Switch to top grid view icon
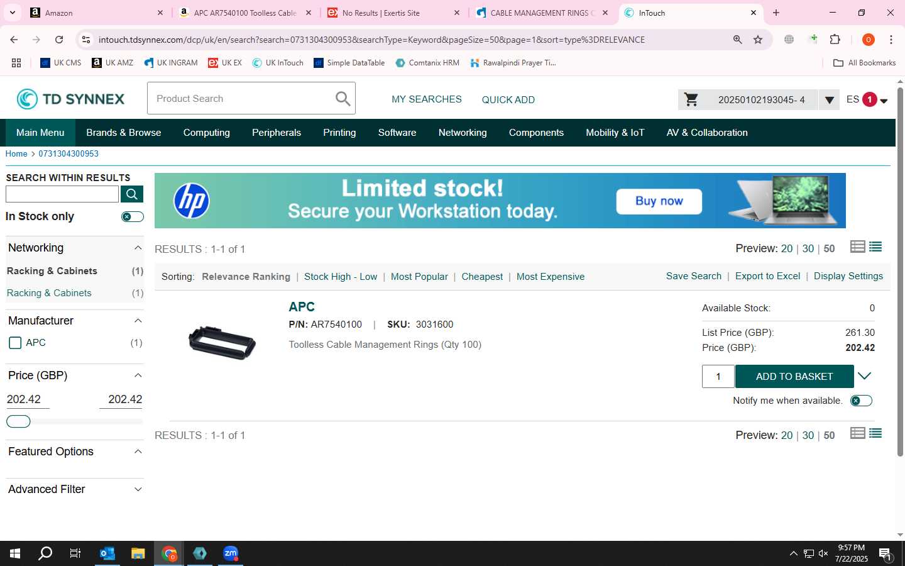 pyautogui.click(x=858, y=247)
